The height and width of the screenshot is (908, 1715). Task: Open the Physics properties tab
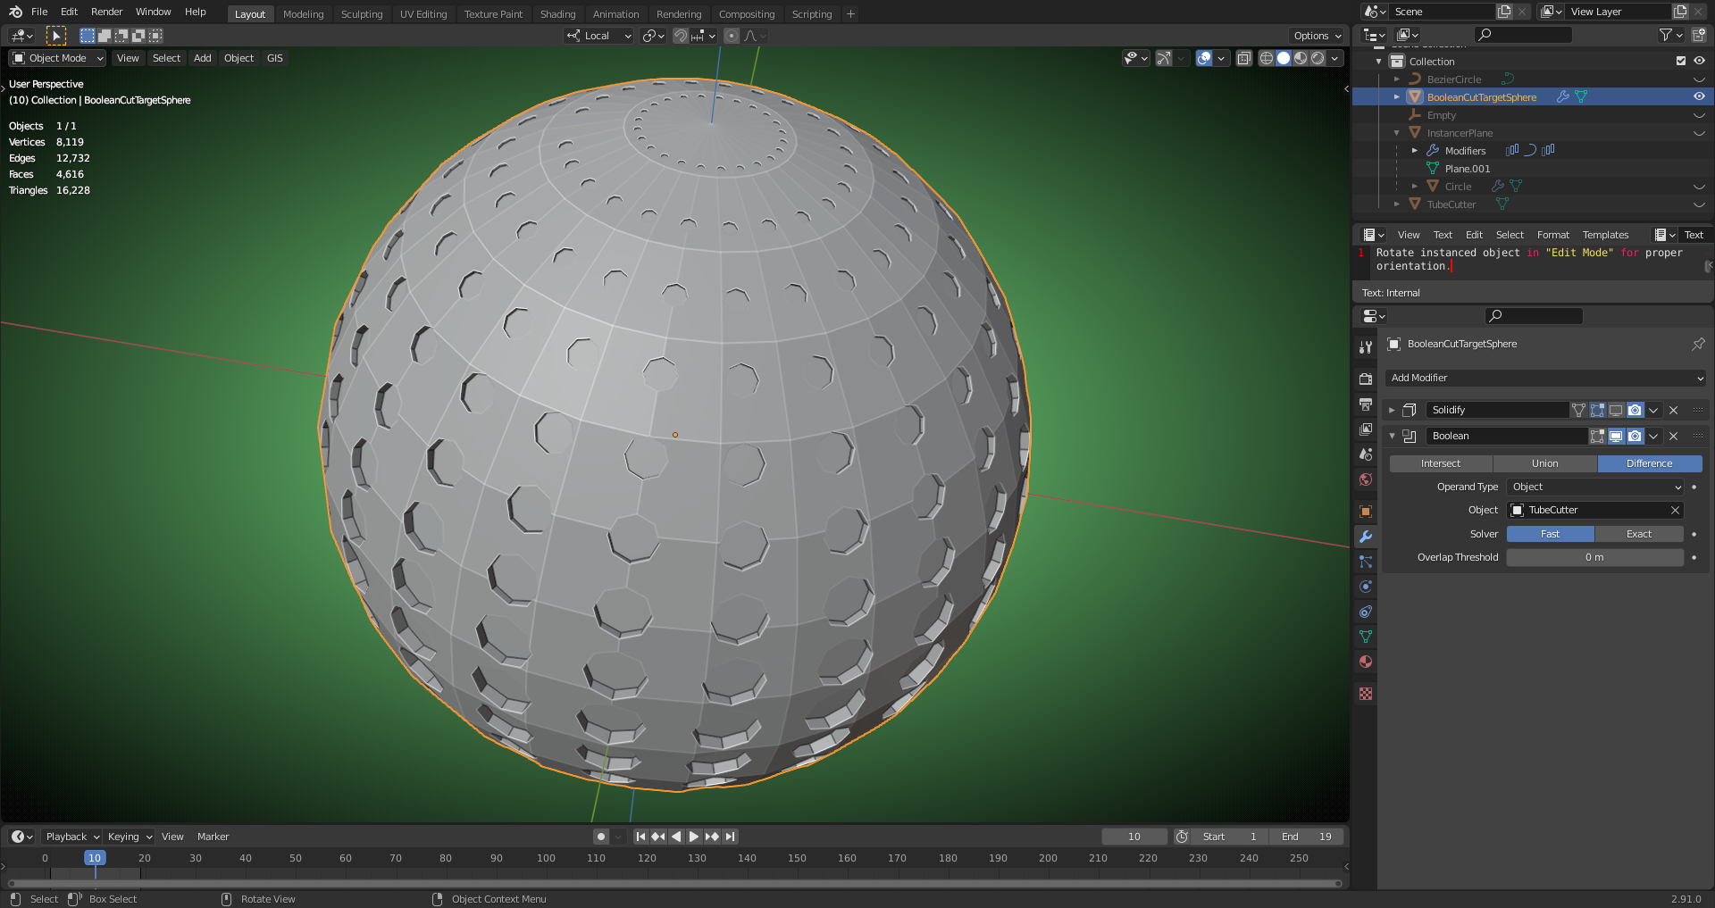click(1365, 587)
